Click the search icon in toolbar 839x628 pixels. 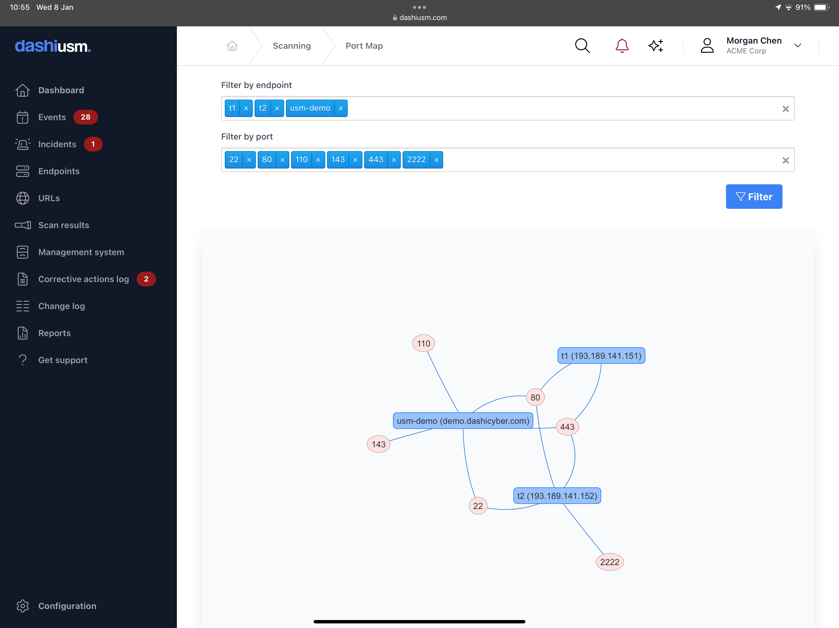tap(582, 45)
